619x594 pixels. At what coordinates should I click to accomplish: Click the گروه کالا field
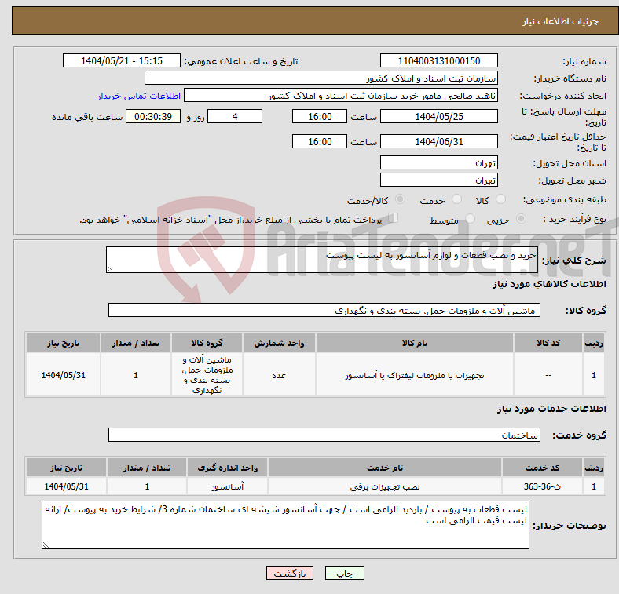(x=324, y=310)
